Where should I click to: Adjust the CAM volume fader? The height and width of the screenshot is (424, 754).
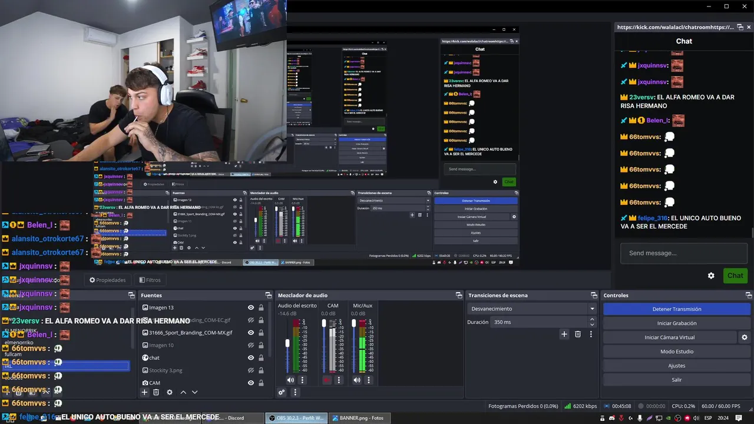click(x=323, y=323)
